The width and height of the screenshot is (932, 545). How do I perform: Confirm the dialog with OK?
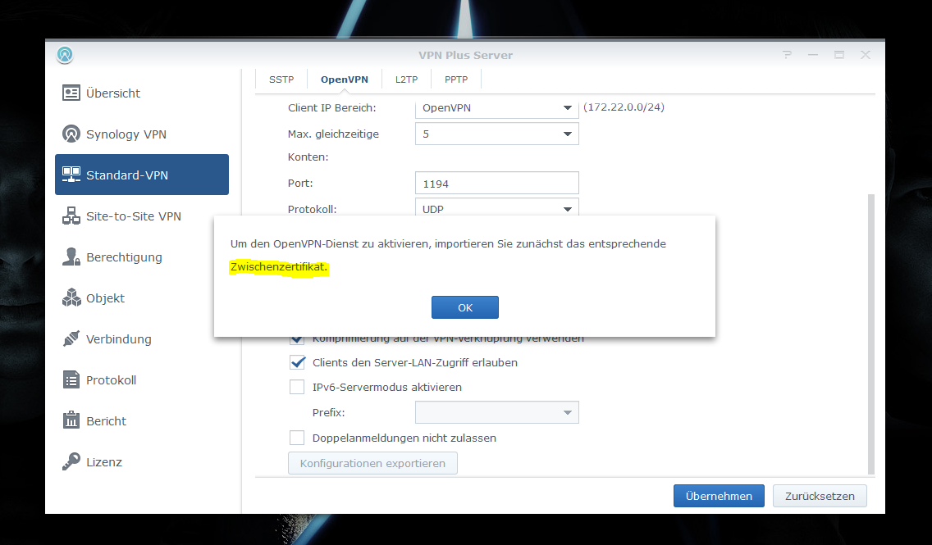click(x=465, y=307)
